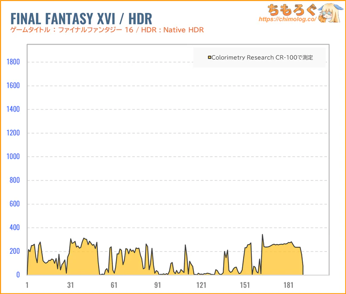
Task: Click the 1800 y-axis label
Action: (13, 62)
